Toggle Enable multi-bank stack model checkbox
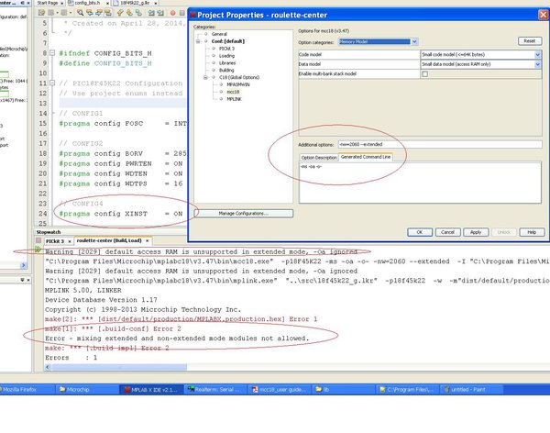 pyautogui.click(x=424, y=74)
